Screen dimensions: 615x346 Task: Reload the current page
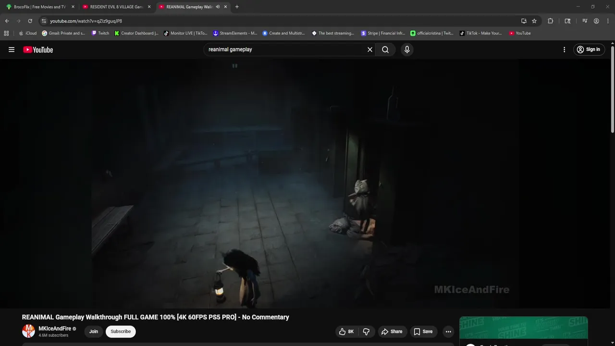30,21
